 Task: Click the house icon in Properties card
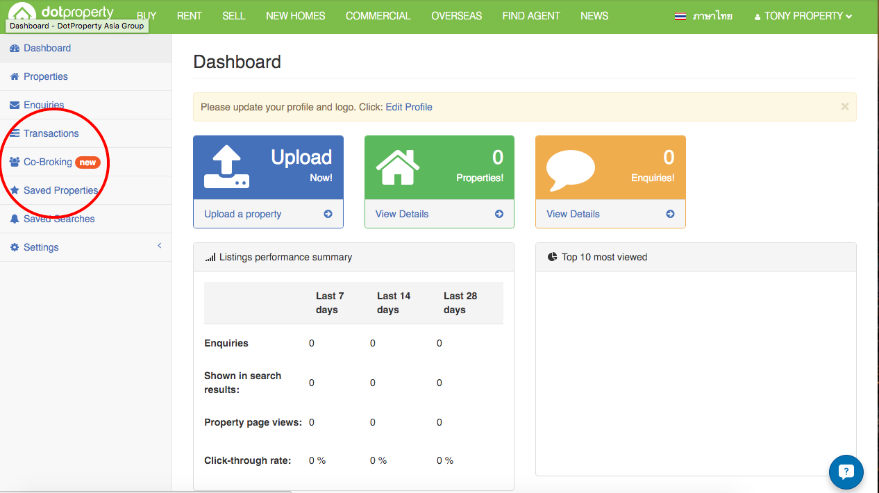pos(397,167)
